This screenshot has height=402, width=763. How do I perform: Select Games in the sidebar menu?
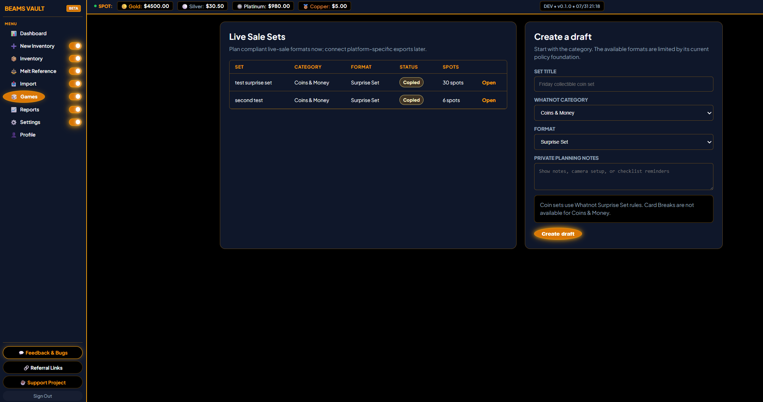[24, 97]
